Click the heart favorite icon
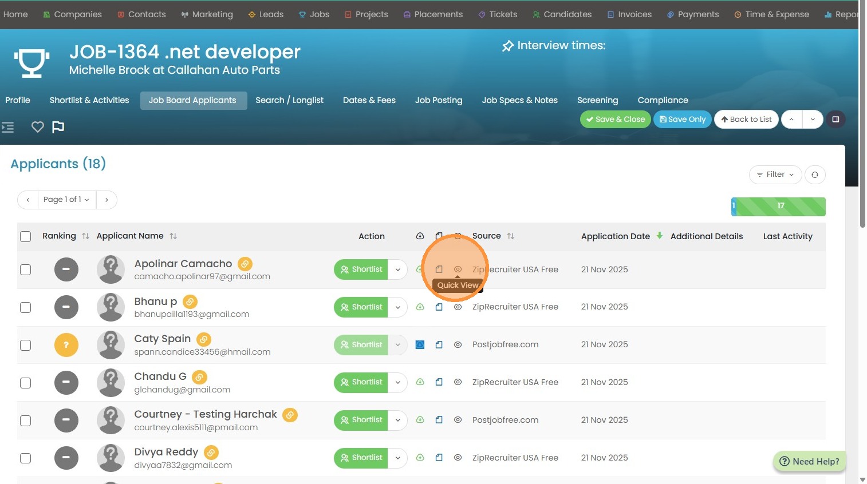Viewport: 867px width, 484px height. point(38,127)
